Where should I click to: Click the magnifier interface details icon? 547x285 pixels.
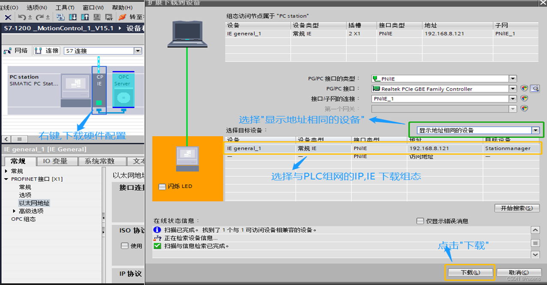click(535, 89)
